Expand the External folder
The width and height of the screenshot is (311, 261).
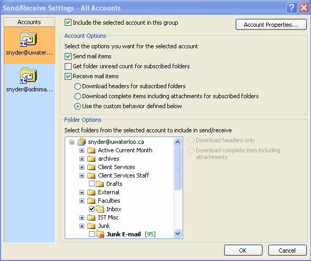(82, 193)
